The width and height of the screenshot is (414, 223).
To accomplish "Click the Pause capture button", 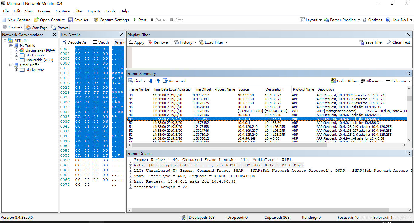I will pyautogui.click(x=158, y=20).
